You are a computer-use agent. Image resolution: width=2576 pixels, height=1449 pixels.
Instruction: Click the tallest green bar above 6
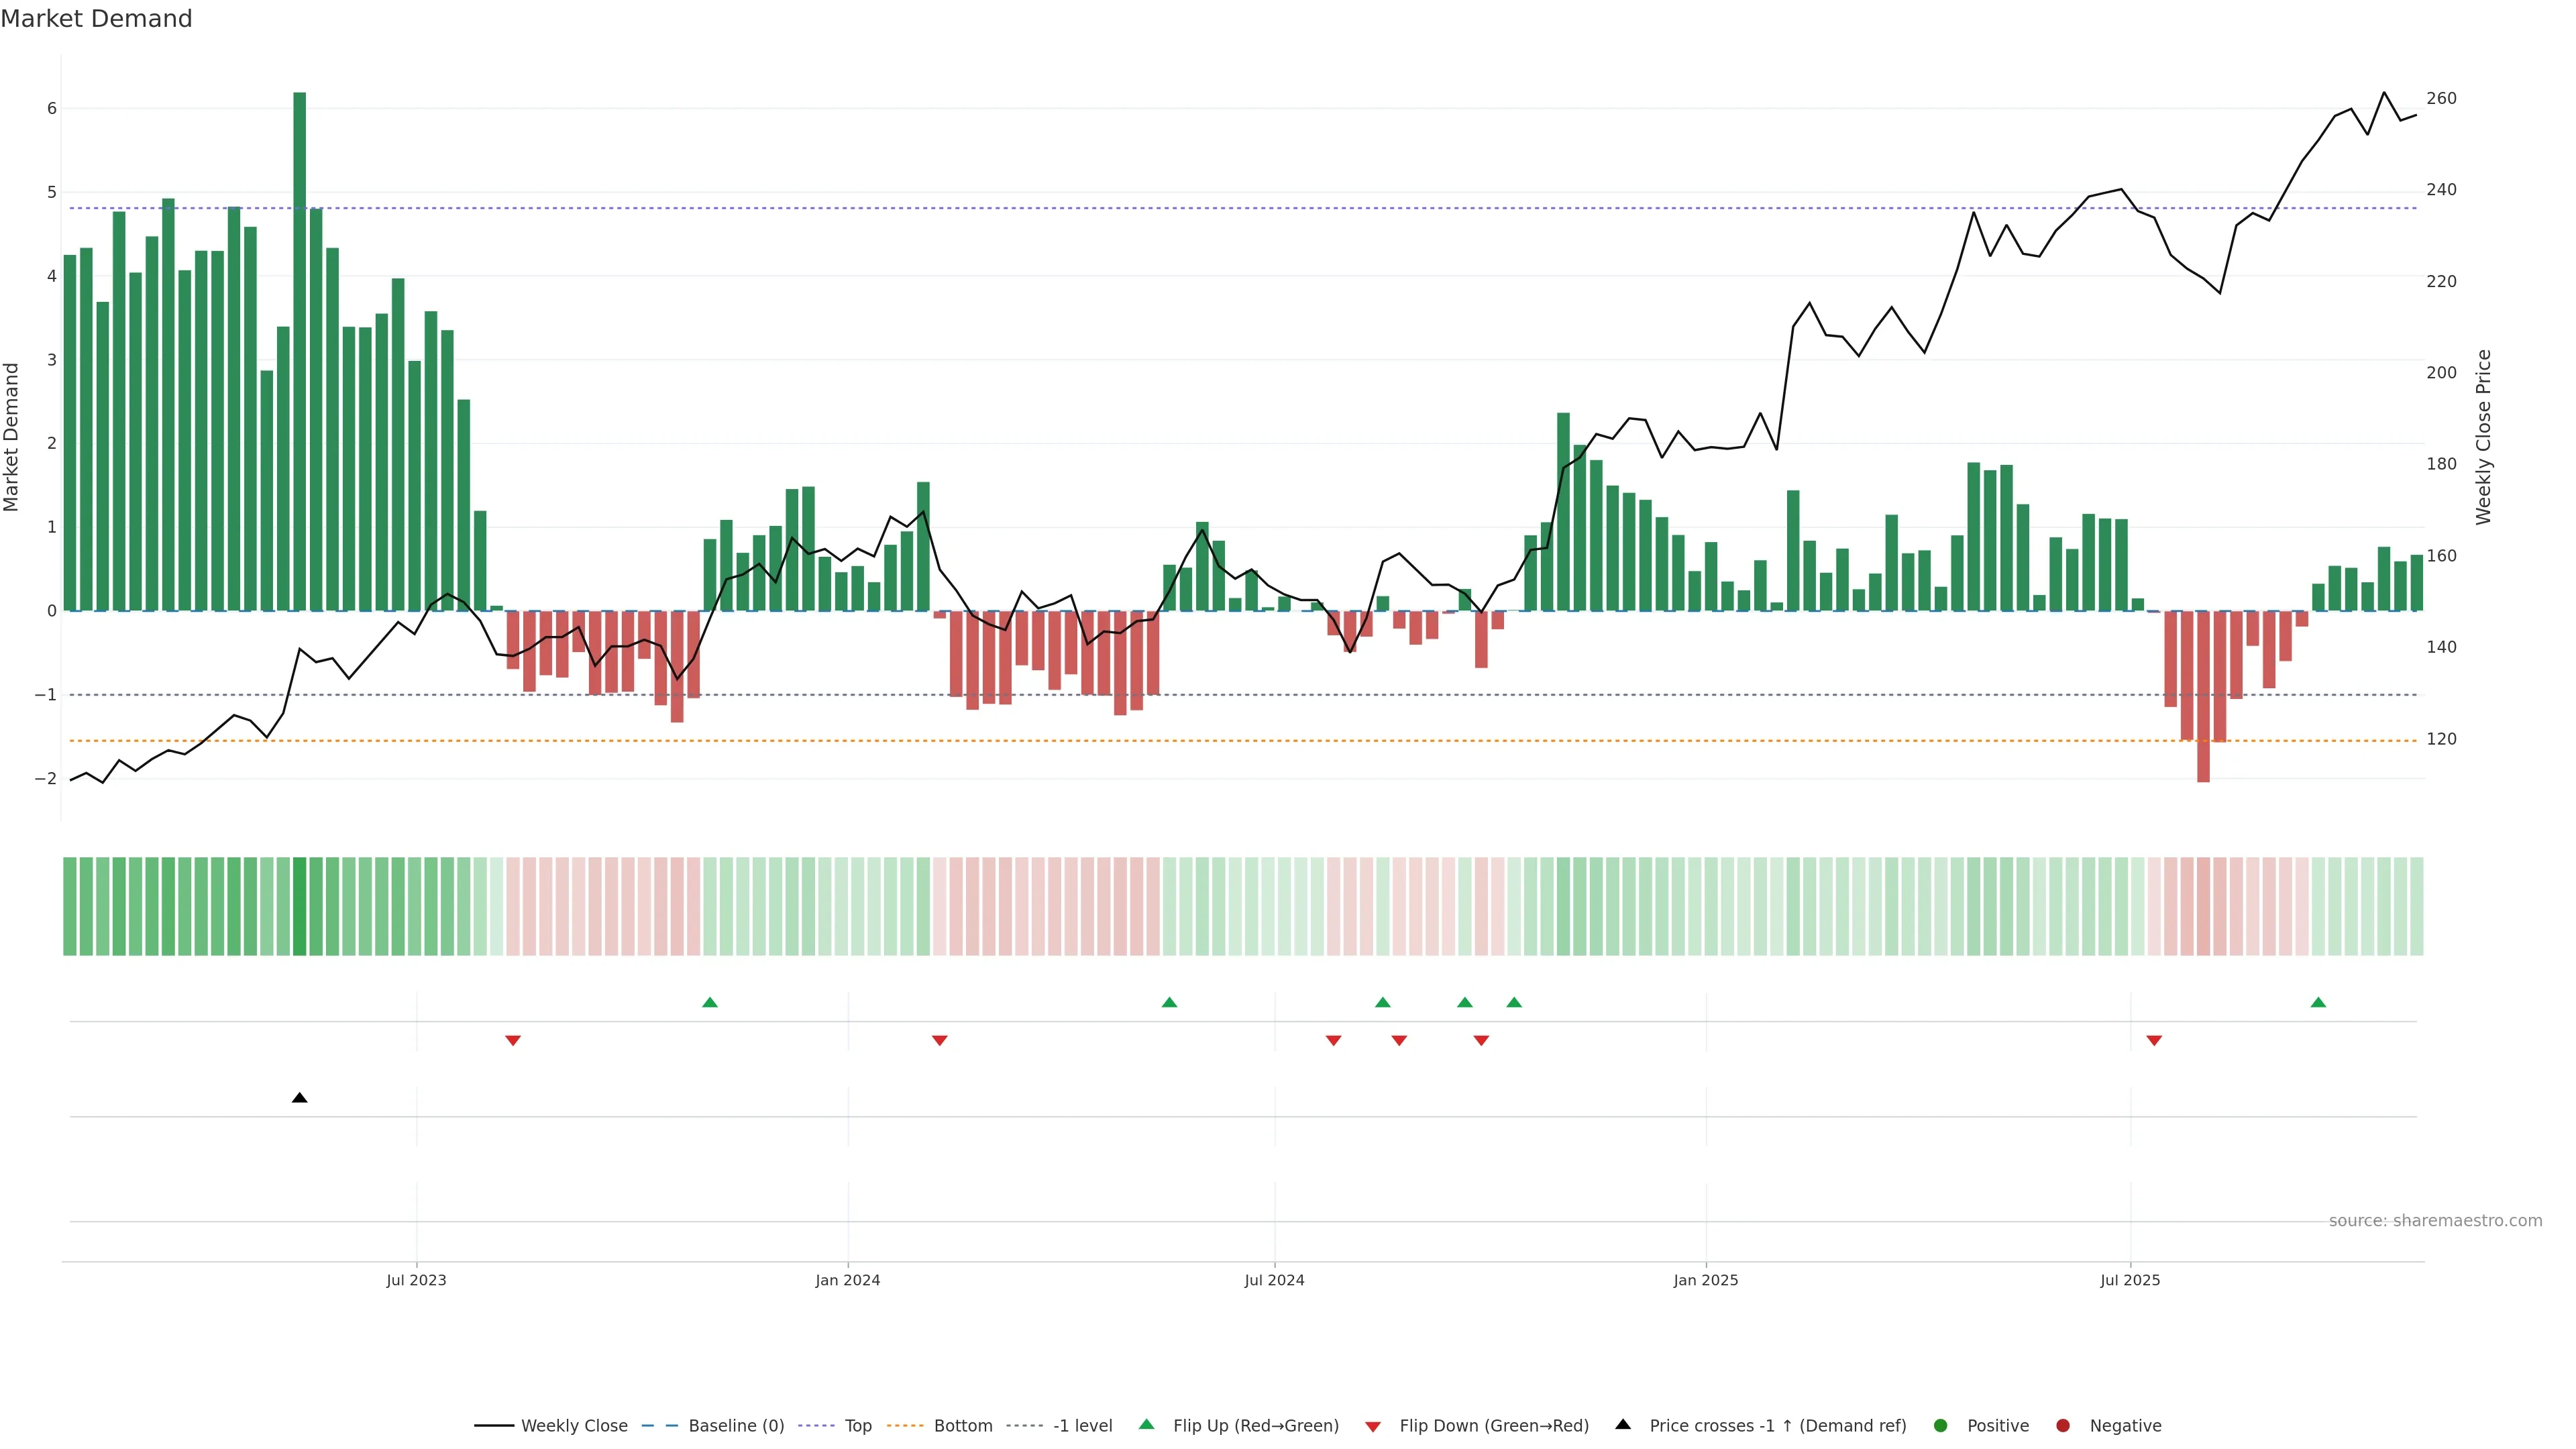tap(299, 350)
